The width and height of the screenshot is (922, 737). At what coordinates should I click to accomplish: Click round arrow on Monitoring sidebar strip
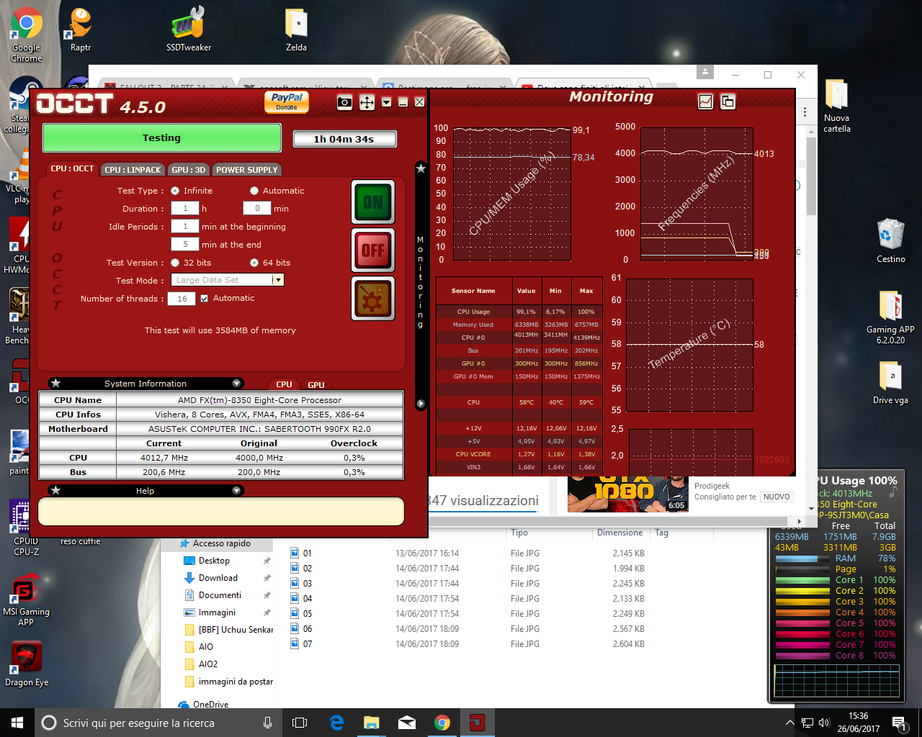(x=421, y=404)
